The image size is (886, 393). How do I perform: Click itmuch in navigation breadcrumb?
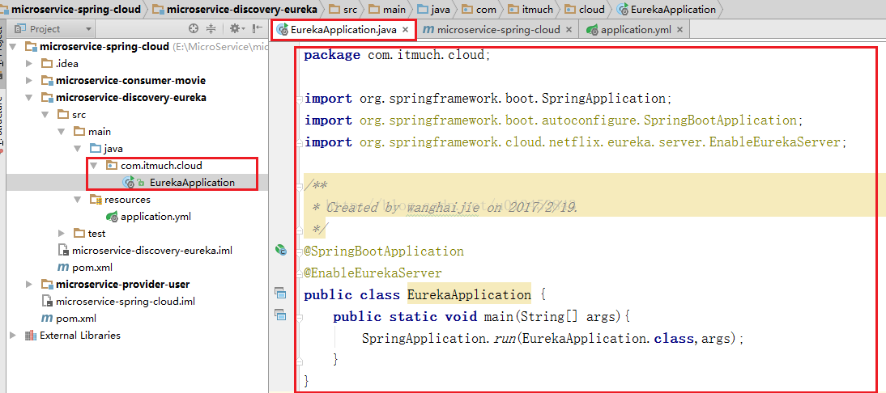click(x=538, y=9)
